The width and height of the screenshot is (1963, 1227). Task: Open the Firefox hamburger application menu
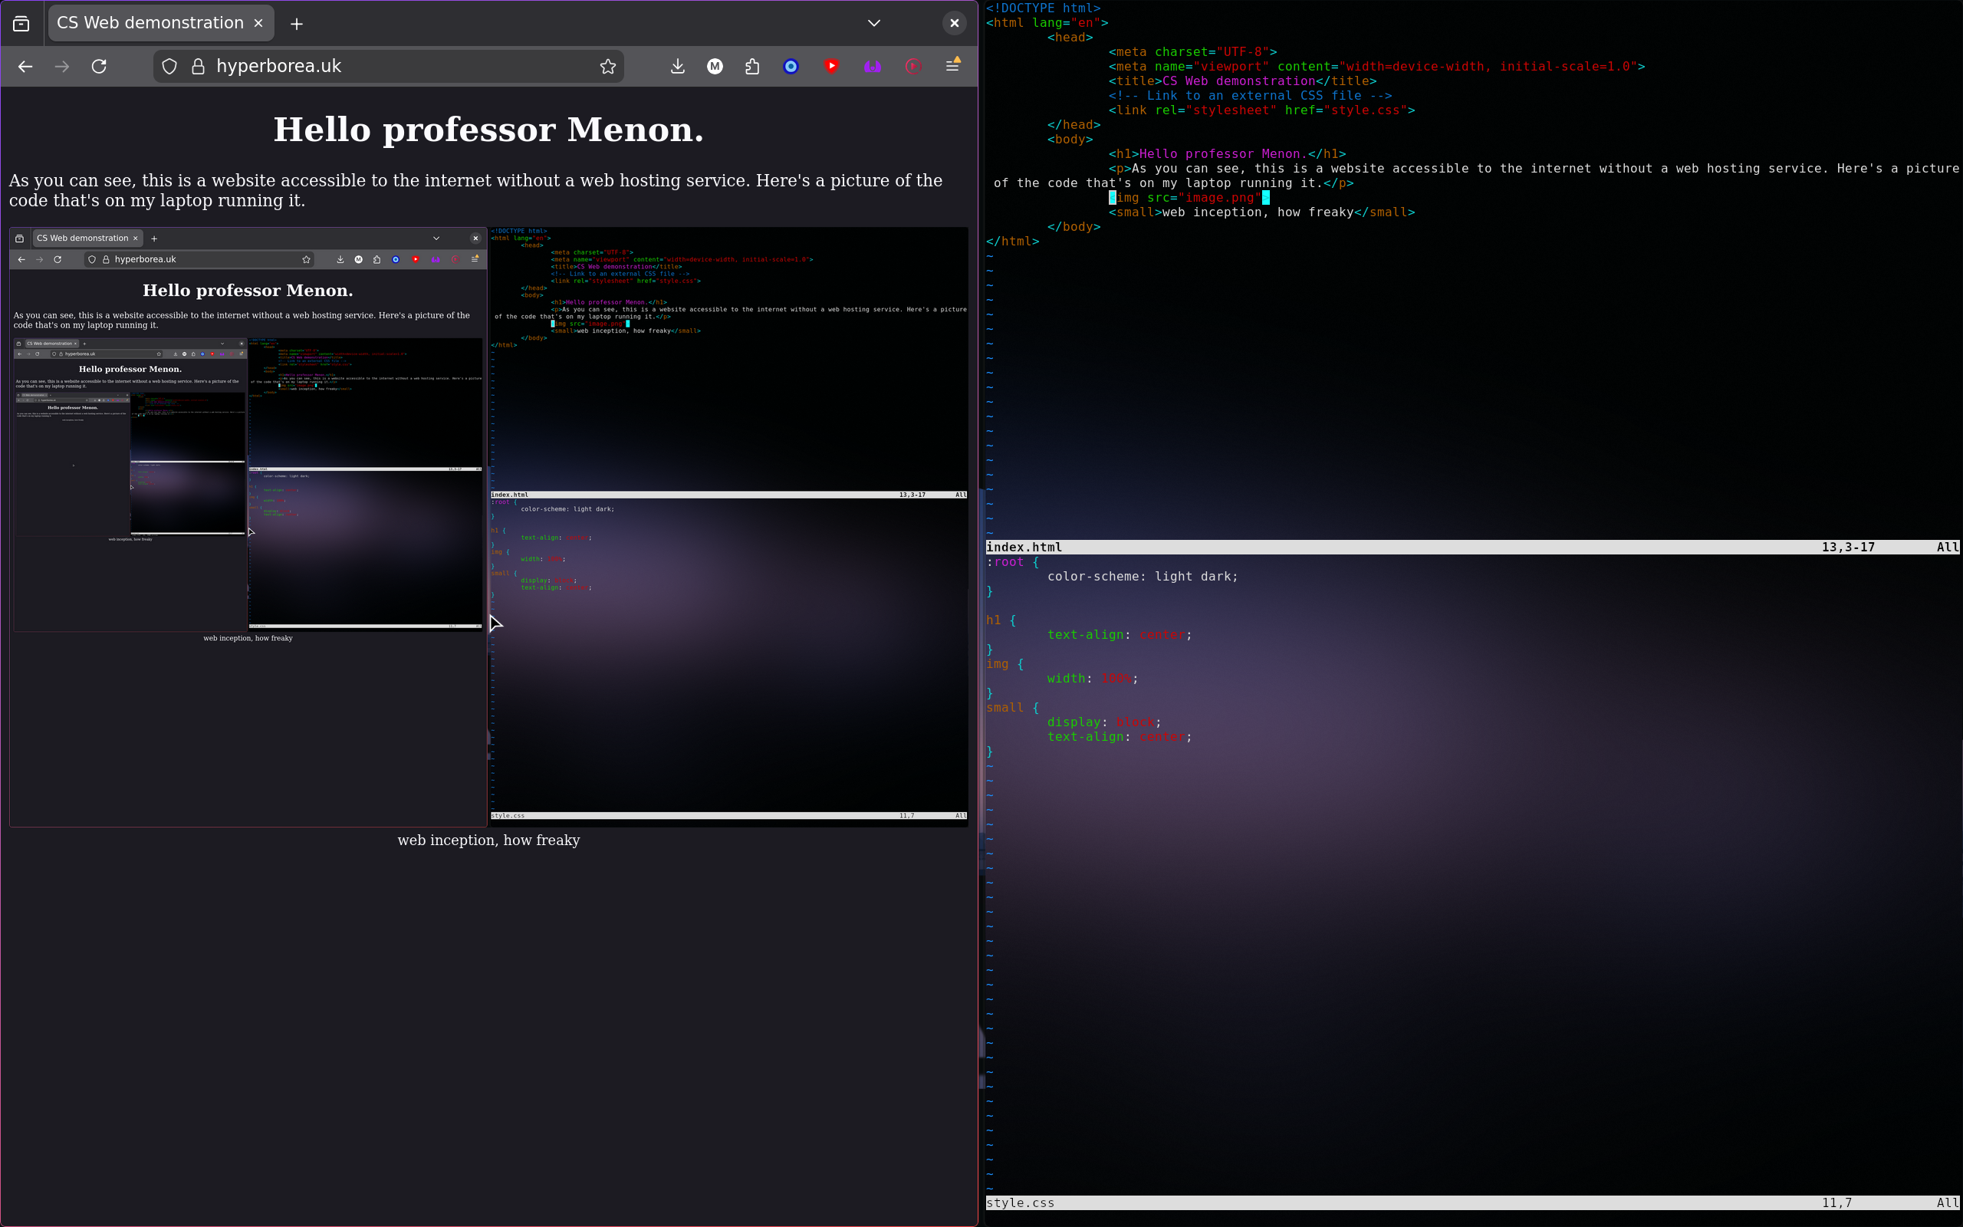click(953, 65)
